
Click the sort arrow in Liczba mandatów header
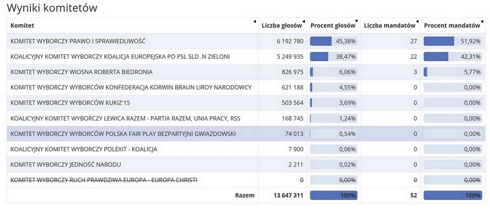tap(417, 21)
